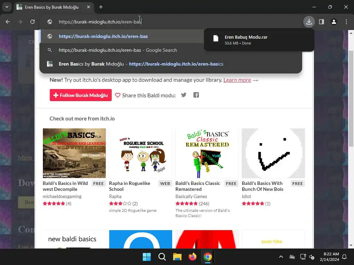
Task: Launch Firefox from the taskbar
Action: 192,257
